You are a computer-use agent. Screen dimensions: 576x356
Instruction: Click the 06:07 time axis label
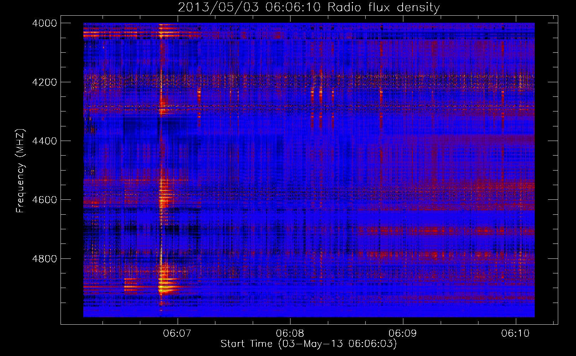tap(177, 333)
